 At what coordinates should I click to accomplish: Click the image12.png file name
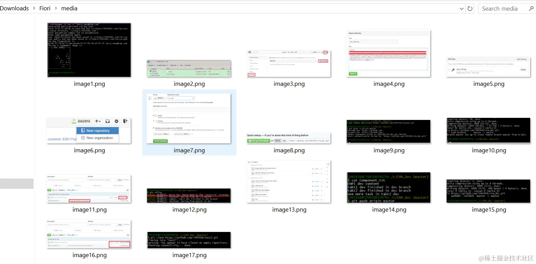click(x=189, y=210)
